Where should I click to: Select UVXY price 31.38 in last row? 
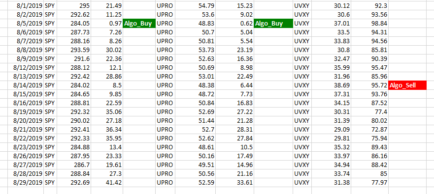pyautogui.click(x=331, y=182)
